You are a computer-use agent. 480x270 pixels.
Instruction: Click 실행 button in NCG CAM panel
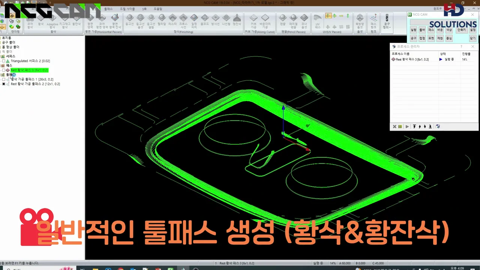(413, 30)
